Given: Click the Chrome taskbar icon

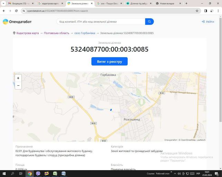Looking at the screenshot, I should (30, 174).
